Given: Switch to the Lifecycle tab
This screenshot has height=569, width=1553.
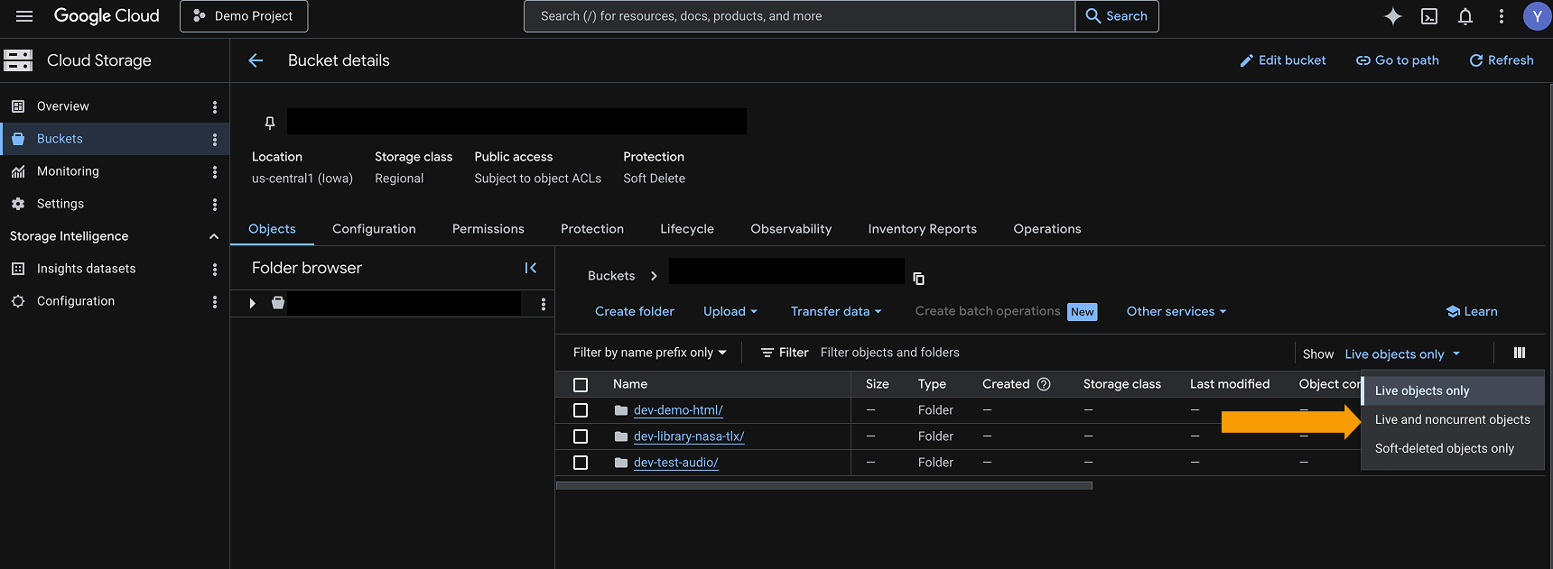Looking at the screenshot, I should pos(687,229).
